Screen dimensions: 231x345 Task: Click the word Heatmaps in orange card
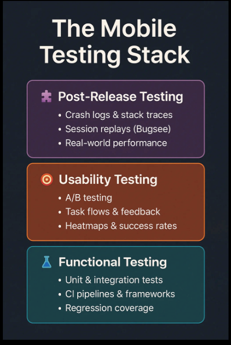[86, 226]
